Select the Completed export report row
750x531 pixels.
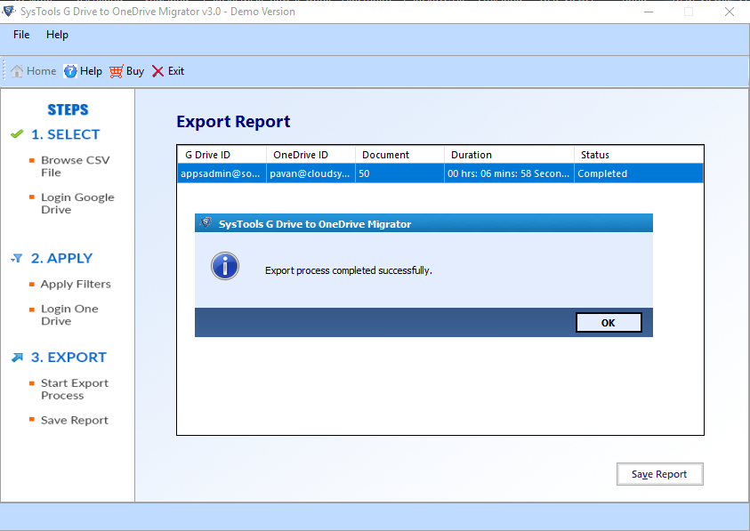[x=440, y=173]
